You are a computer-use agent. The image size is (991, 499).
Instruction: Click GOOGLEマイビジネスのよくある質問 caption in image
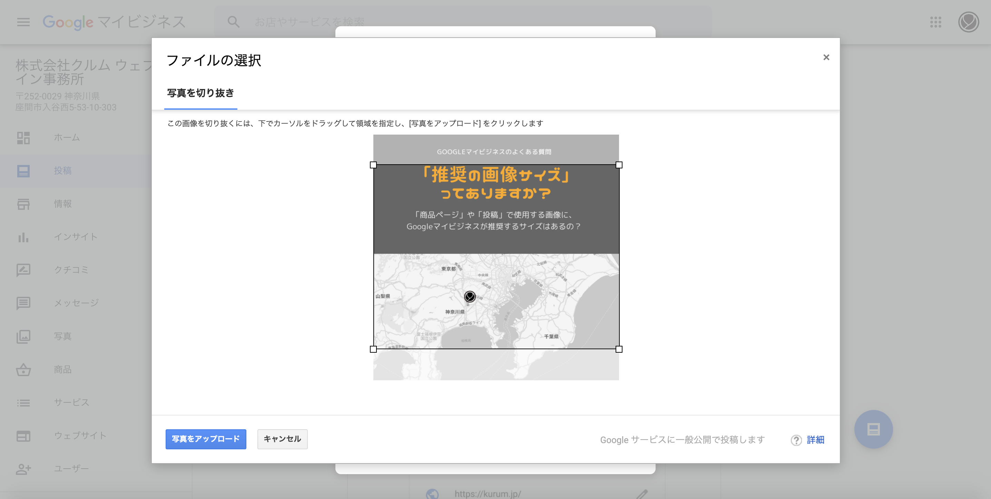pos(494,152)
